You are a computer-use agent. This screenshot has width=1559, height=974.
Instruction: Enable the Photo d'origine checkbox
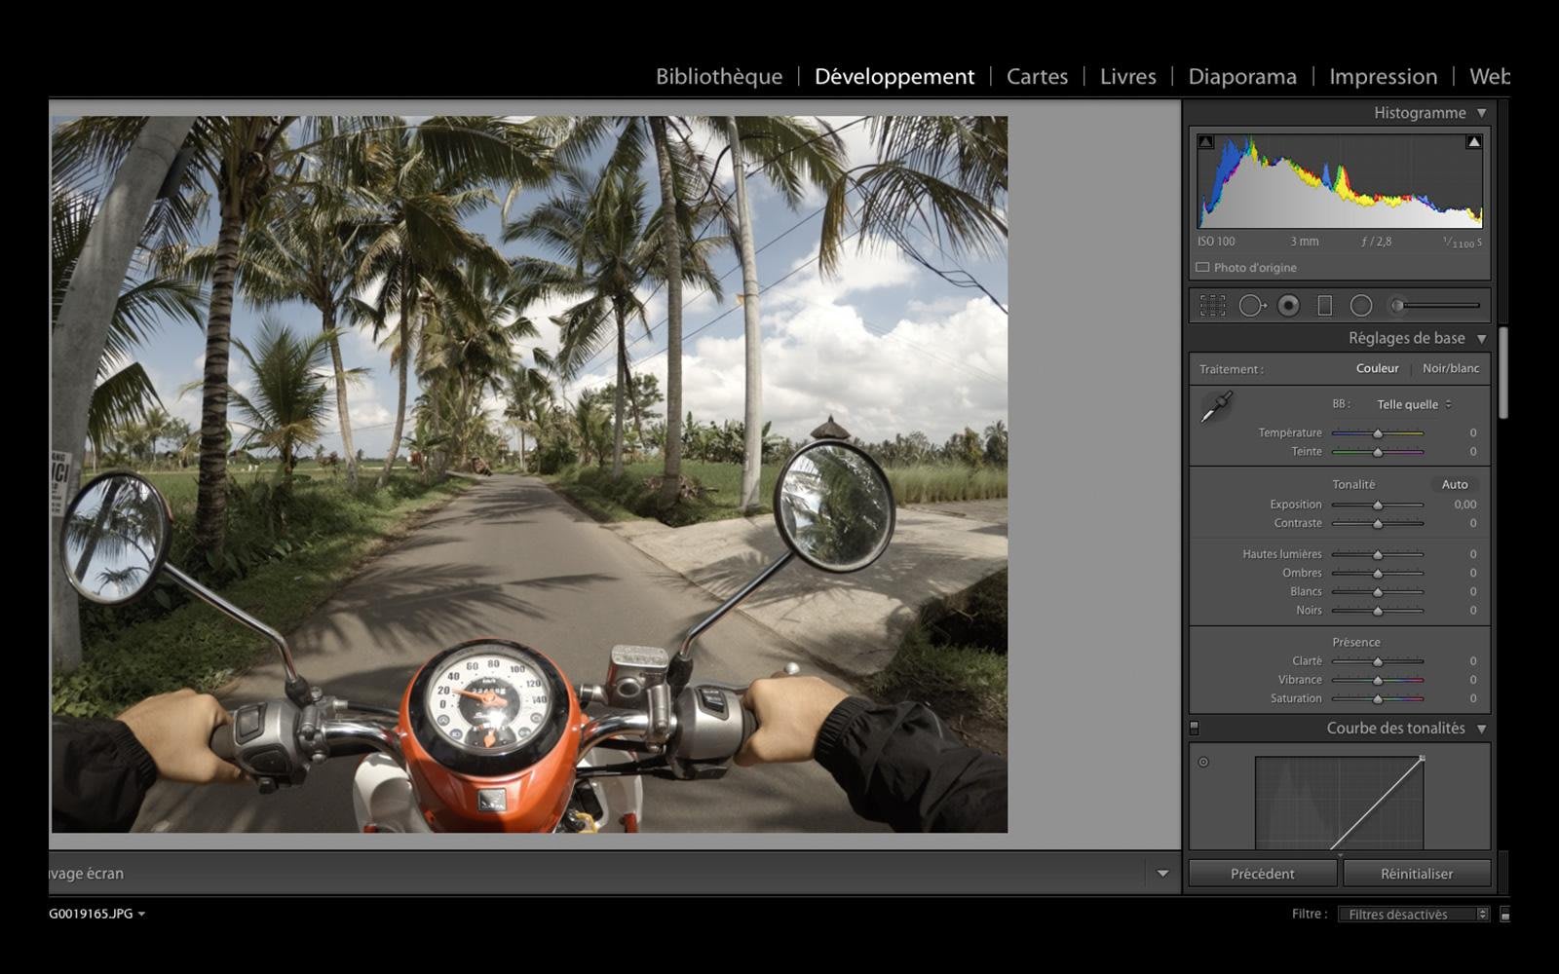(x=1202, y=268)
